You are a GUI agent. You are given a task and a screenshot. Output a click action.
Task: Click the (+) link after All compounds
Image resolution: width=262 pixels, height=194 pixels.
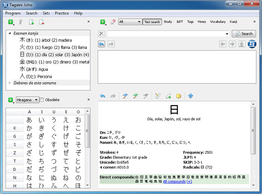click(x=189, y=182)
